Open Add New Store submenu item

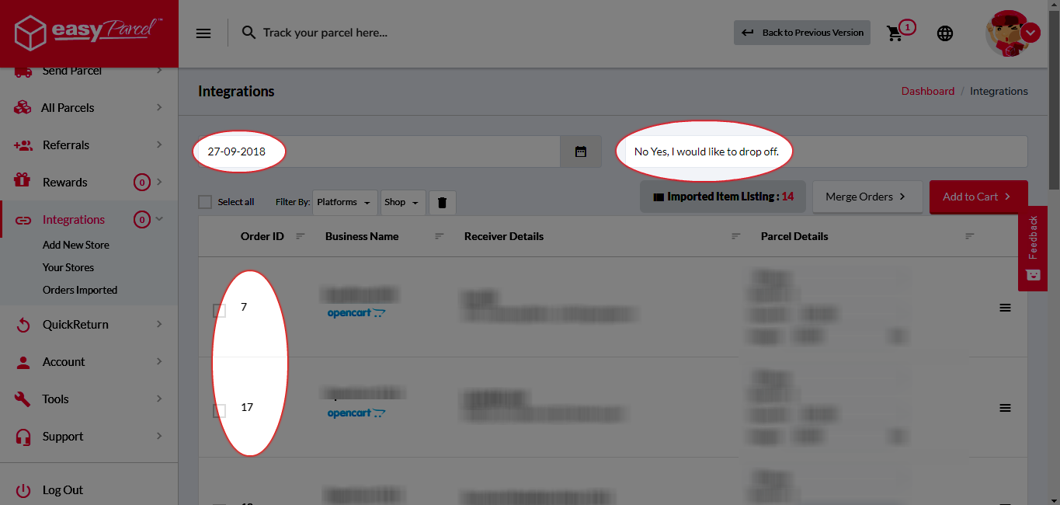point(76,245)
